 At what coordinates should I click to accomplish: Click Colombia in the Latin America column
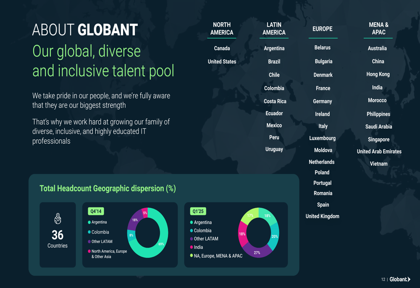[274, 88]
